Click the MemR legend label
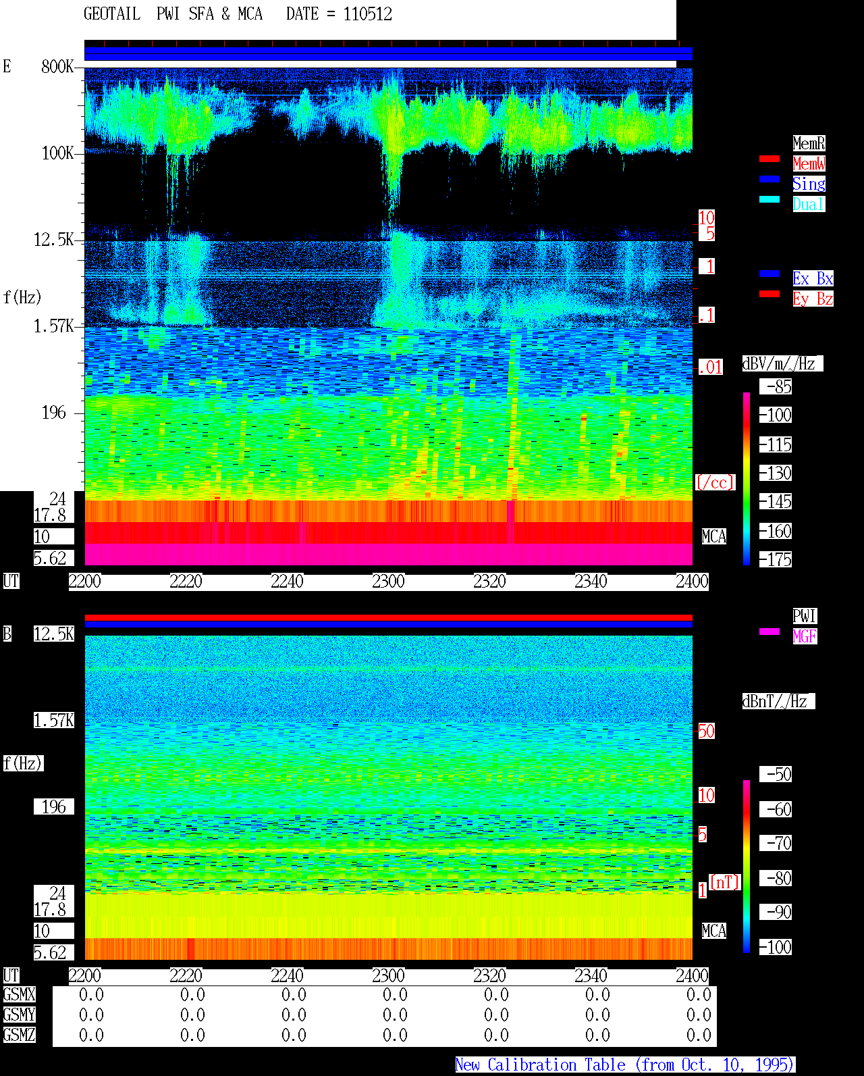The height and width of the screenshot is (1076, 864). pyautogui.click(x=809, y=143)
